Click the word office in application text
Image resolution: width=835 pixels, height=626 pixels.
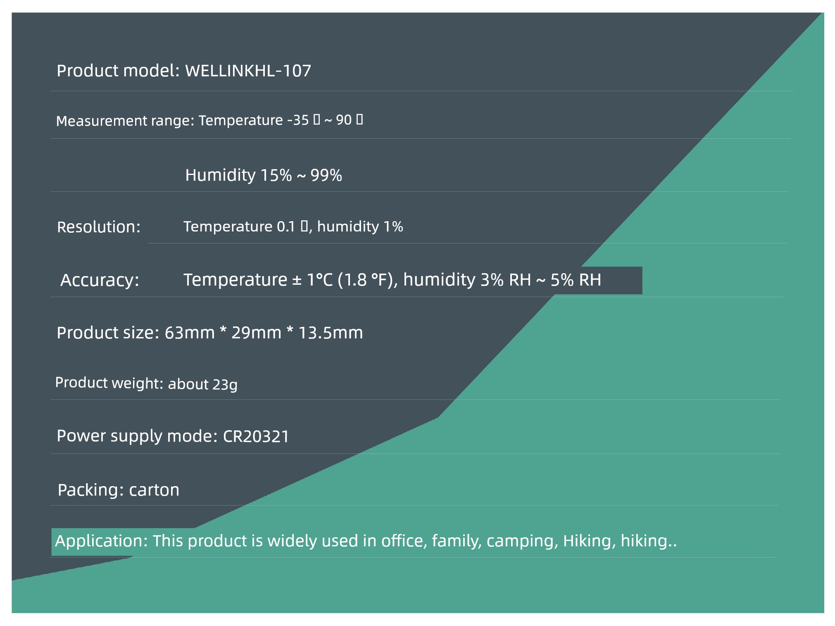tap(404, 541)
